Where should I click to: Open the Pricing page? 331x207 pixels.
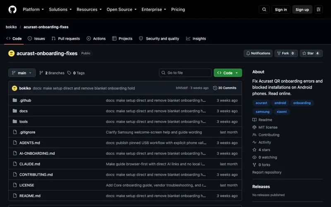coord(178,10)
